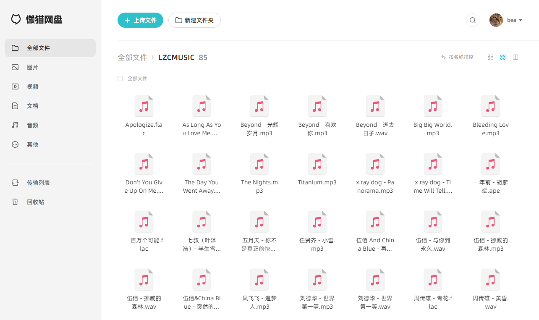Open The Nights.mp3 file icon
The height and width of the screenshot is (320, 539).
click(259, 164)
